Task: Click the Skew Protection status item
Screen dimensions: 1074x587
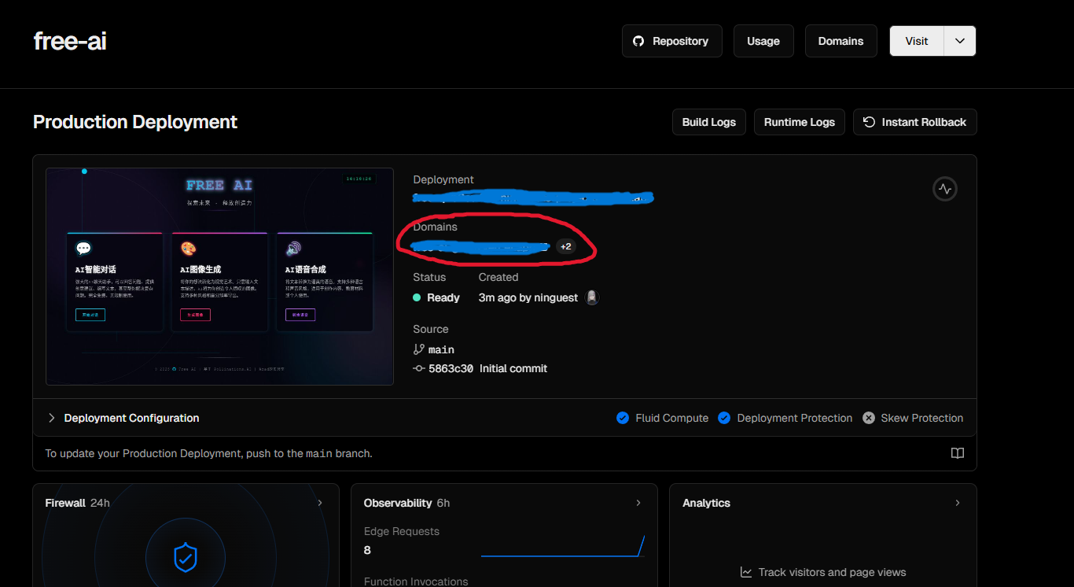Action: 912,418
